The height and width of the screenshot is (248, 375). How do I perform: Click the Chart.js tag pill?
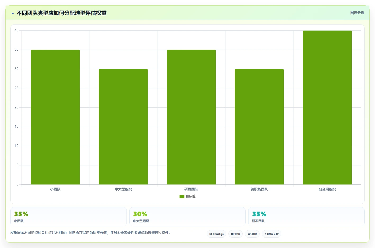(216, 234)
